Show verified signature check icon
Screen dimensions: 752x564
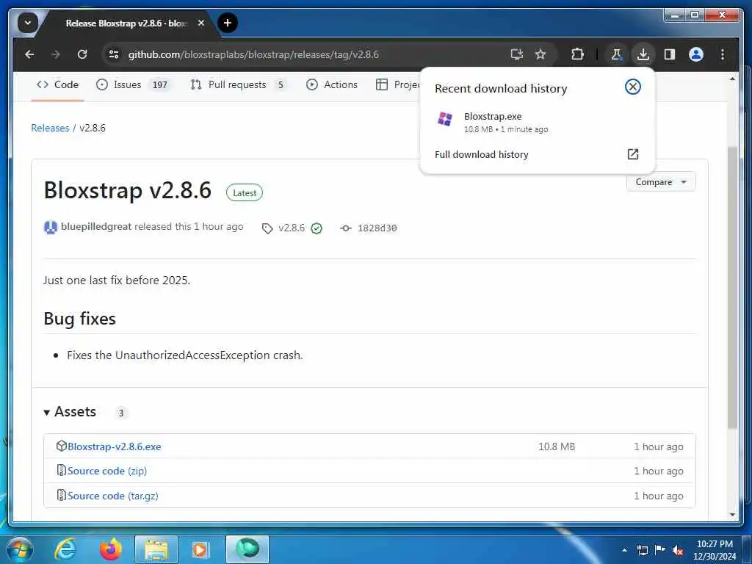(x=317, y=228)
